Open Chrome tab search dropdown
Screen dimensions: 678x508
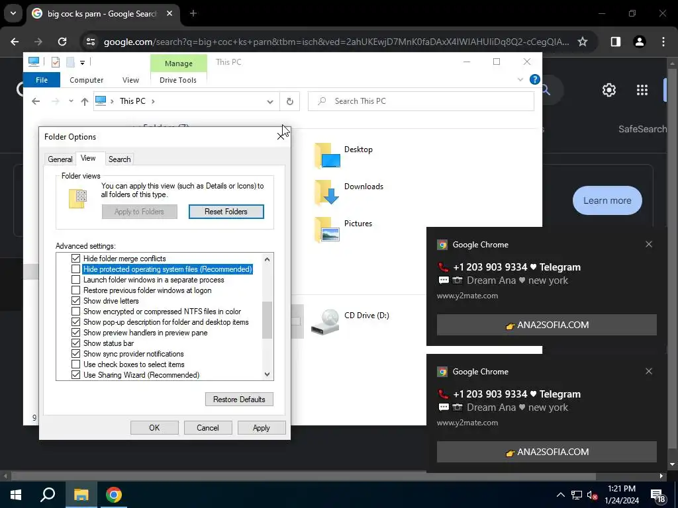pyautogui.click(x=13, y=13)
